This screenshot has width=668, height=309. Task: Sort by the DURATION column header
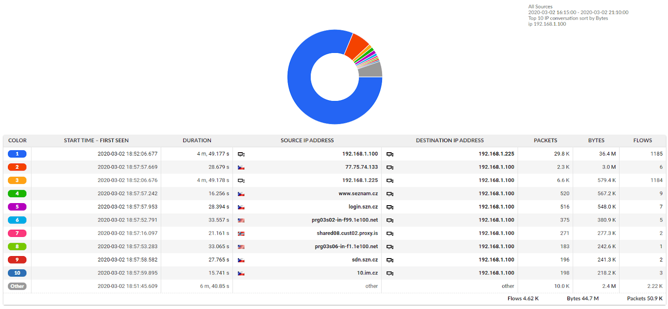(197, 141)
